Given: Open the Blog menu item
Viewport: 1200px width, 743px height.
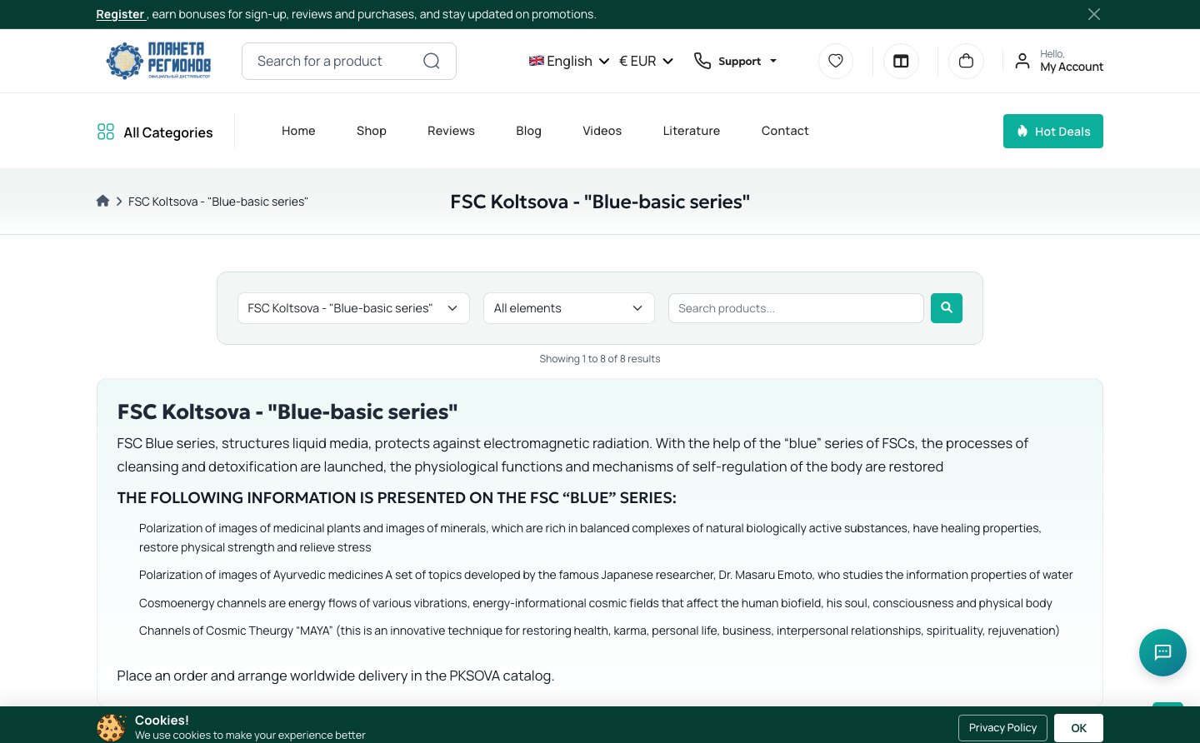Looking at the screenshot, I should click(528, 131).
